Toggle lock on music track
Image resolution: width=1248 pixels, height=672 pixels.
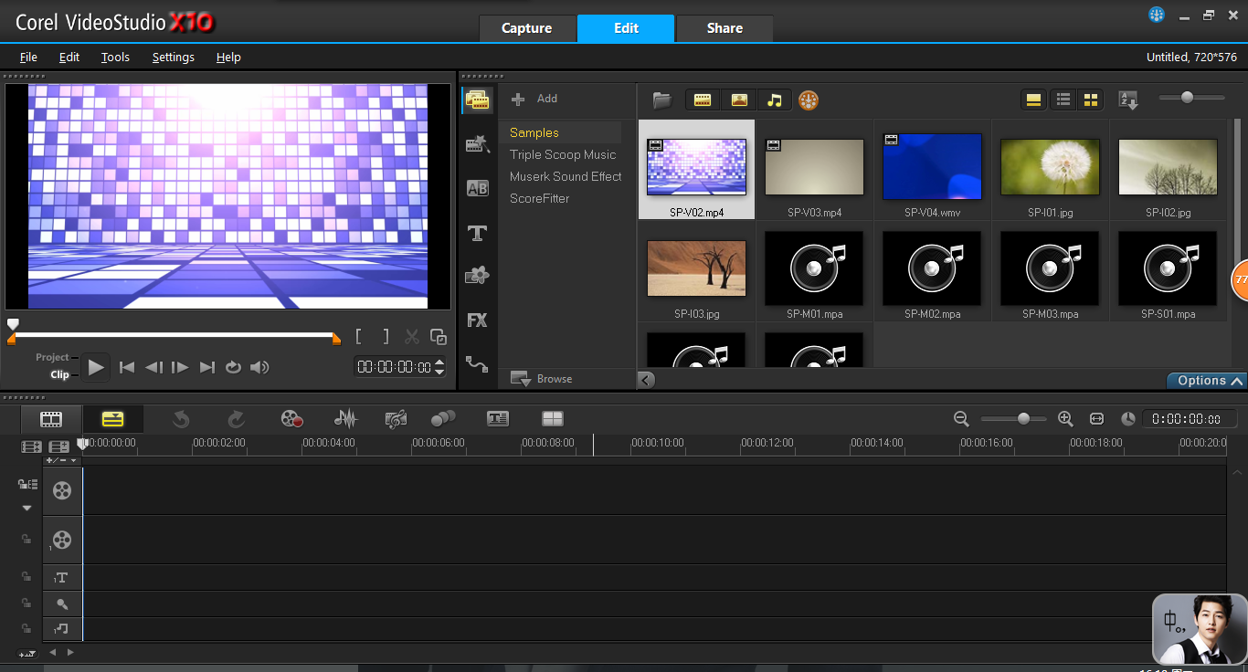(x=26, y=629)
